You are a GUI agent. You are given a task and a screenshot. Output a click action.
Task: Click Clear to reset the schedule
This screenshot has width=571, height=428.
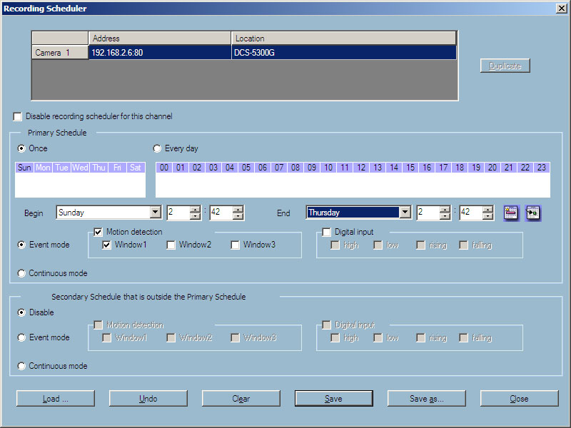coord(241,399)
